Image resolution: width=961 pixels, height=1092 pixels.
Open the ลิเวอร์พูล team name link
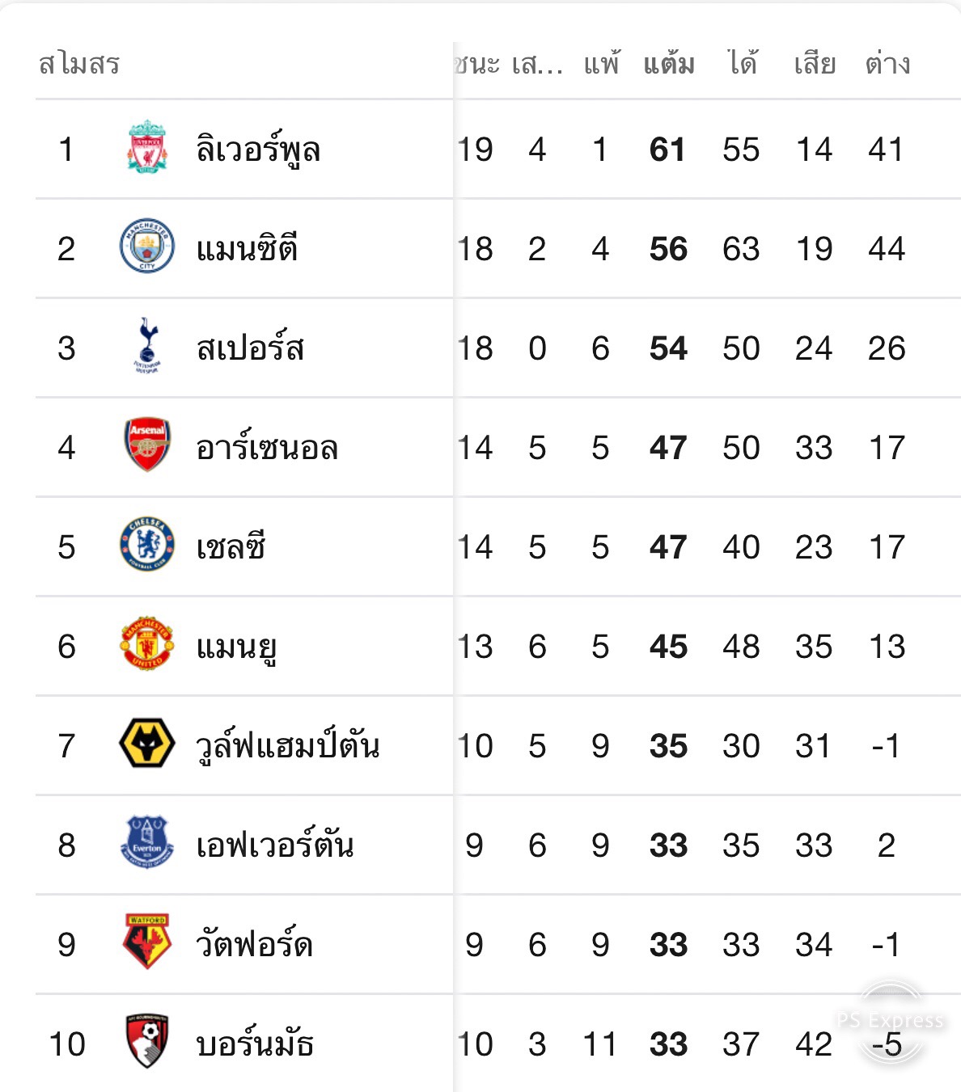coord(258,150)
